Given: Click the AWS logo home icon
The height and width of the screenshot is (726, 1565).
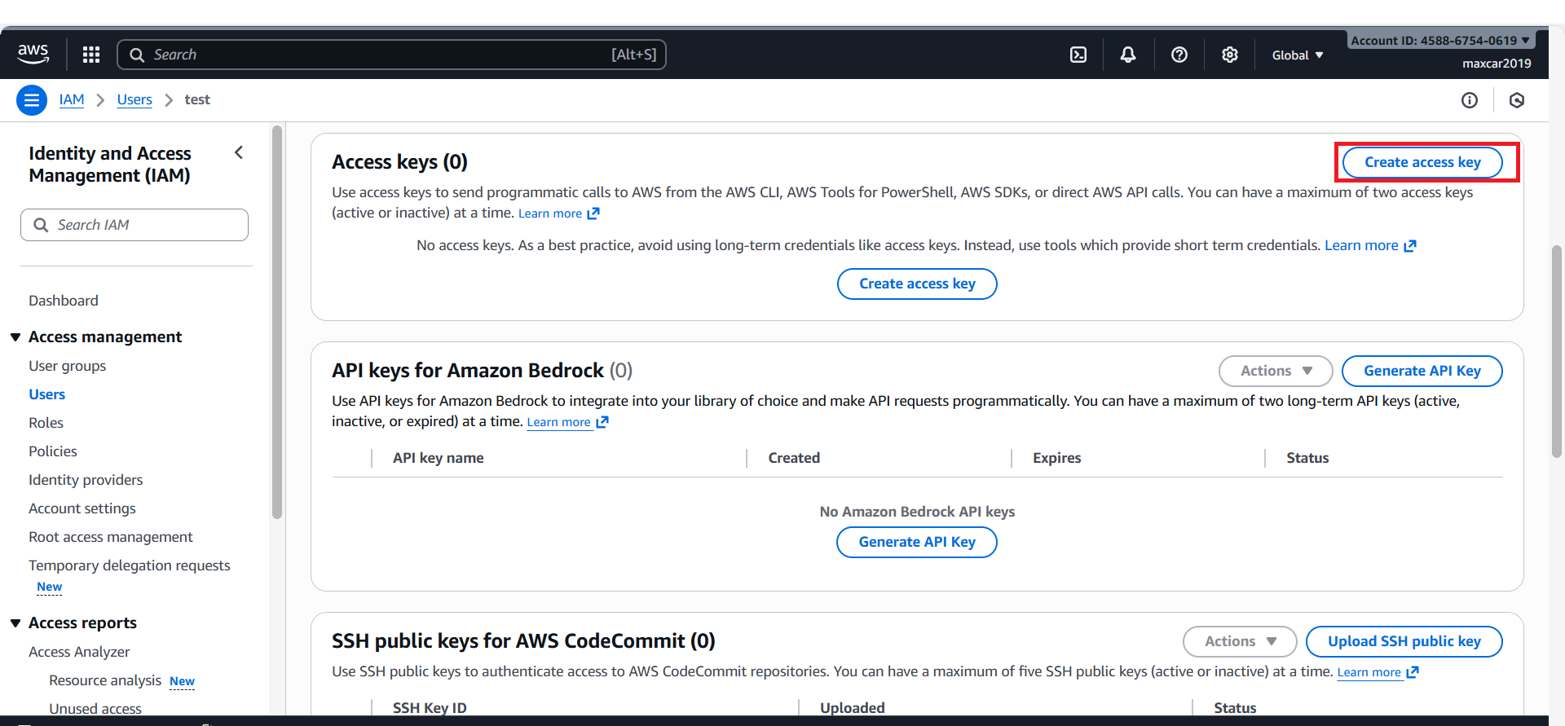Looking at the screenshot, I should [x=33, y=54].
